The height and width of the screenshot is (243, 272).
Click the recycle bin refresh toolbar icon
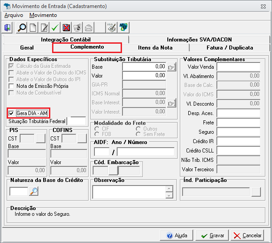point(77,28)
